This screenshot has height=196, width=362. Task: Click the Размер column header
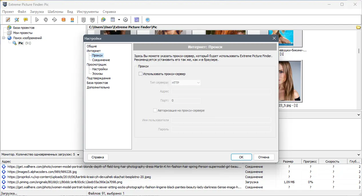point(288,161)
